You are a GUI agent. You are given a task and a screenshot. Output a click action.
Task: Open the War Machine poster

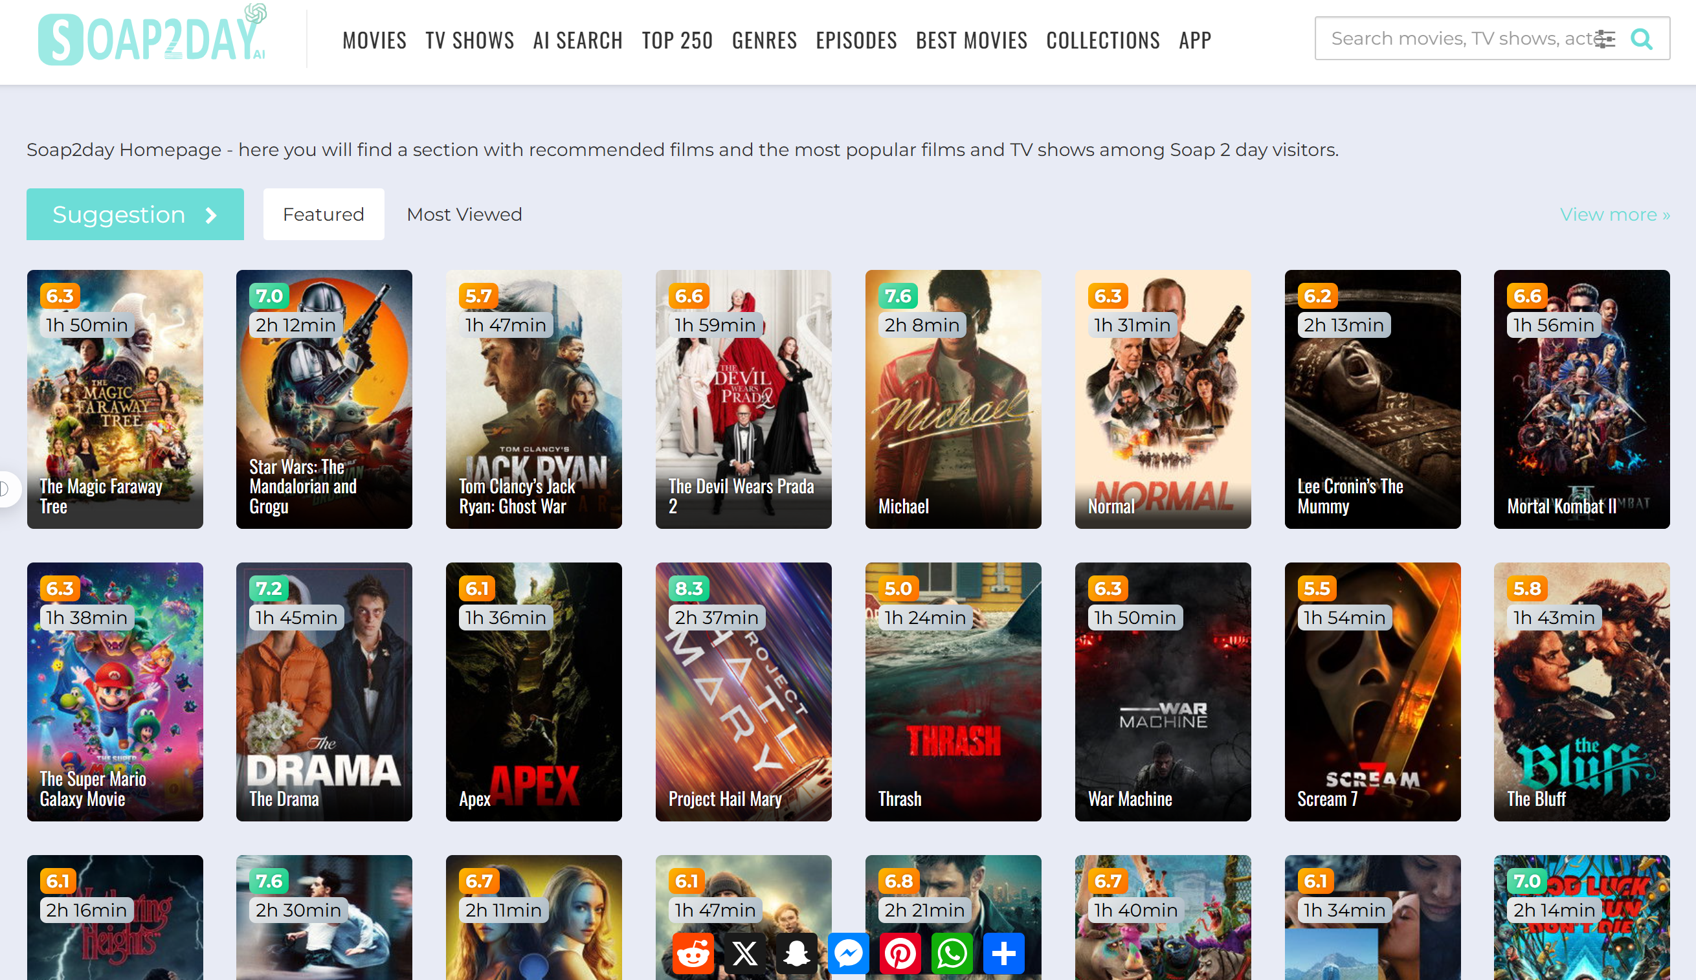click(1163, 692)
